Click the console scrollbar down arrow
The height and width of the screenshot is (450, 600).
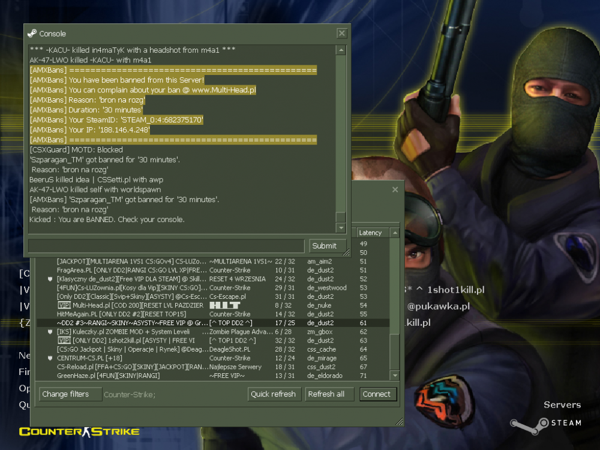tap(341, 228)
